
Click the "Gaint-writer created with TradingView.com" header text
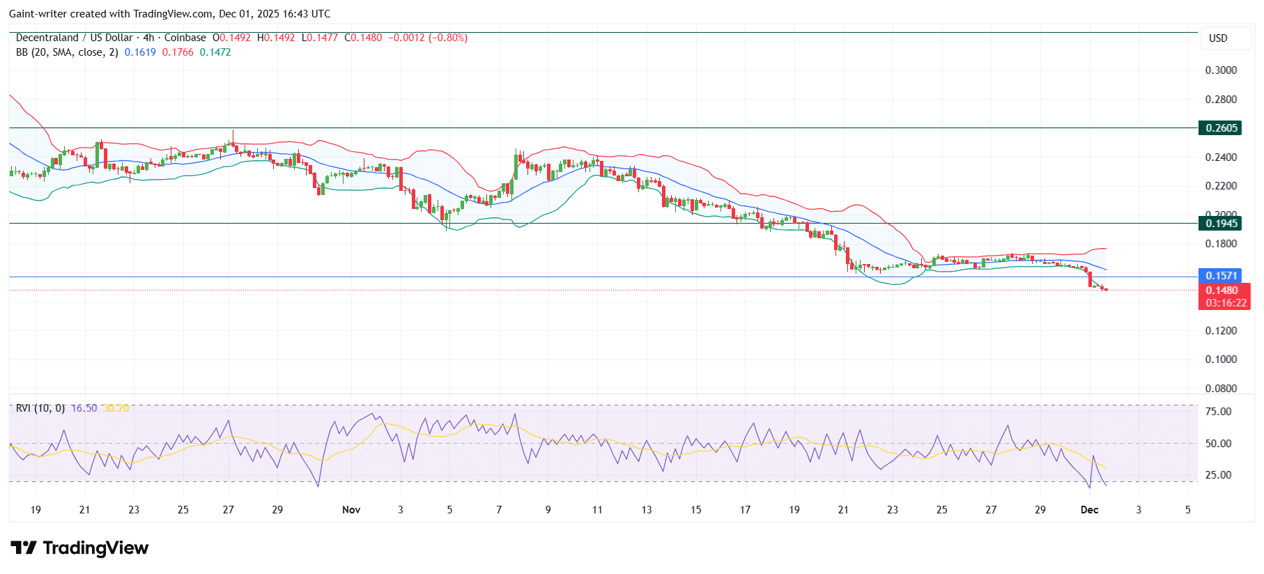(110, 14)
